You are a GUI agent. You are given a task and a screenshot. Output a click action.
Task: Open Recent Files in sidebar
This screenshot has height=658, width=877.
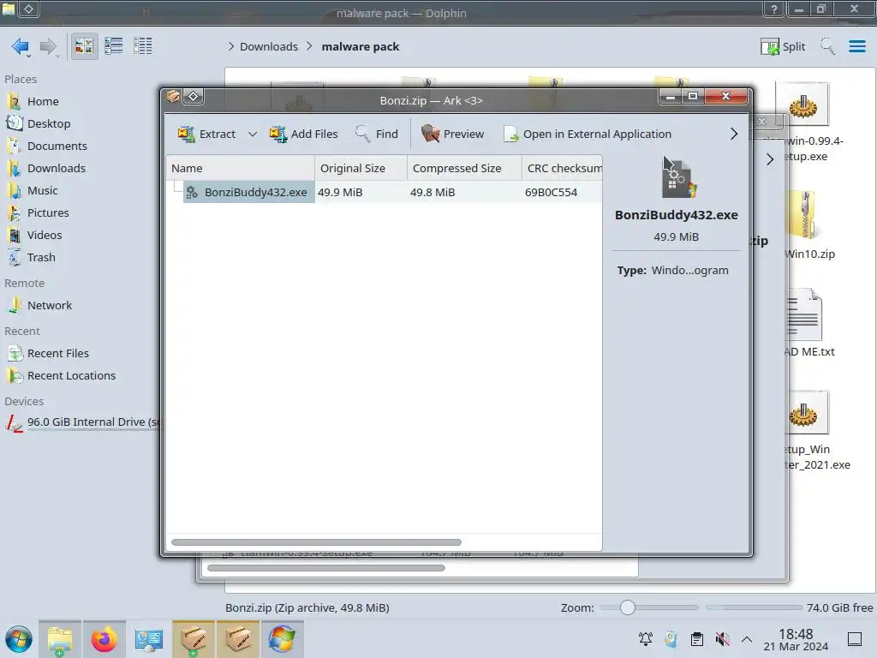point(57,354)
